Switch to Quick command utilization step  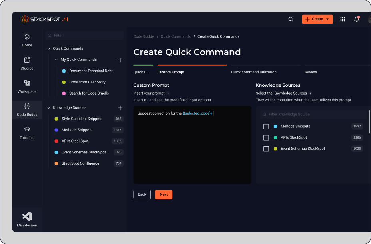tap(266, 69)
